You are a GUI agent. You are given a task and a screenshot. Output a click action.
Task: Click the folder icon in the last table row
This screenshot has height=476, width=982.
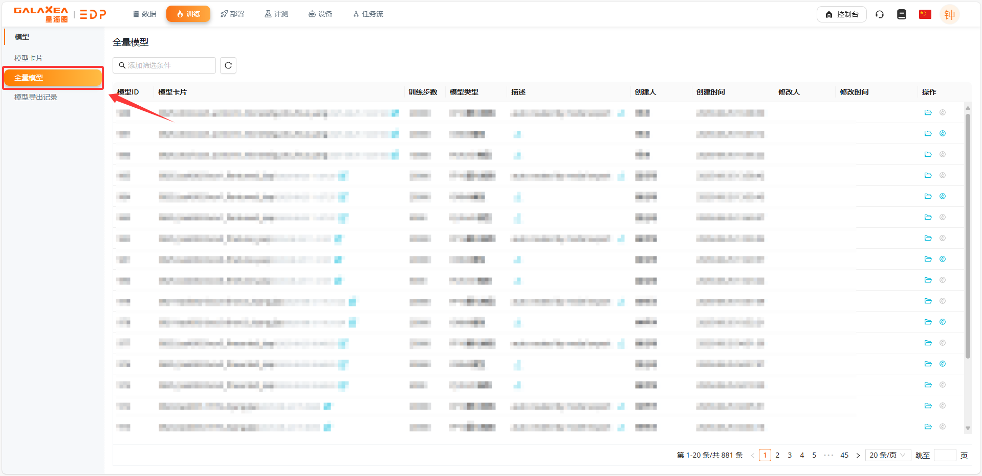[928, 427]
